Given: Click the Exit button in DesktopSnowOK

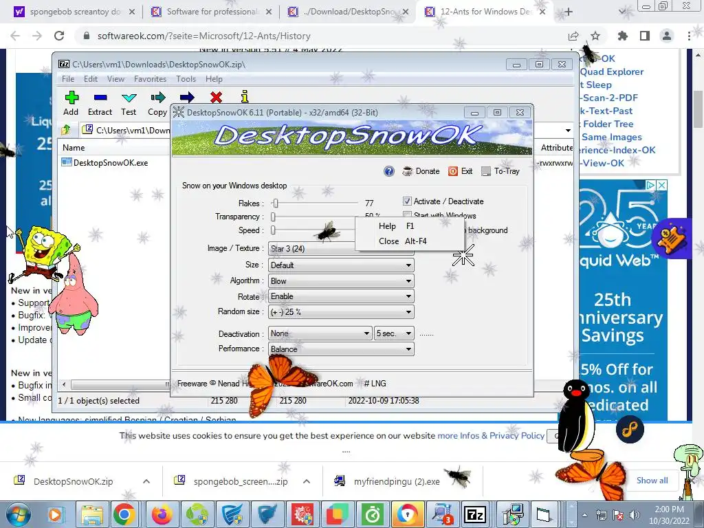Looking at the screenshot, I should coord(461,171).
